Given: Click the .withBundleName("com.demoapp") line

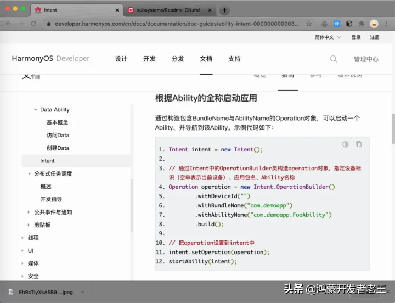Looking at the screenshot, I should (x=244, y=205).
